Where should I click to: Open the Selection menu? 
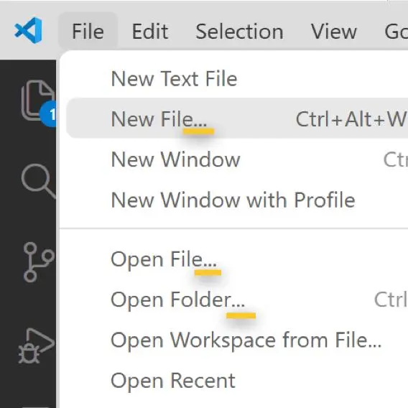239,31
